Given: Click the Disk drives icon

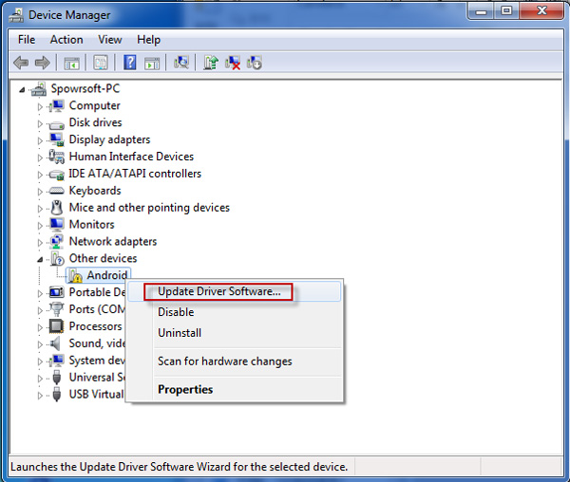Looking at the screenshot, I should (x=56, y=123).
